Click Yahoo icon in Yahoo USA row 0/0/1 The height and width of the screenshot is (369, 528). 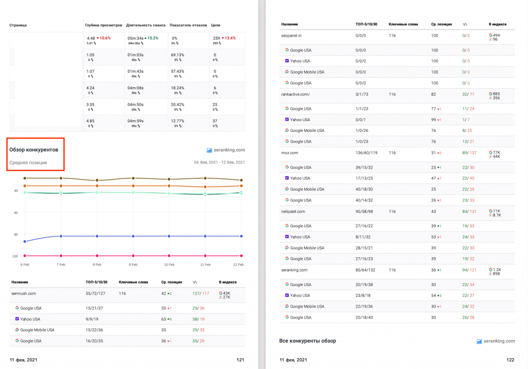coord(287,119)
